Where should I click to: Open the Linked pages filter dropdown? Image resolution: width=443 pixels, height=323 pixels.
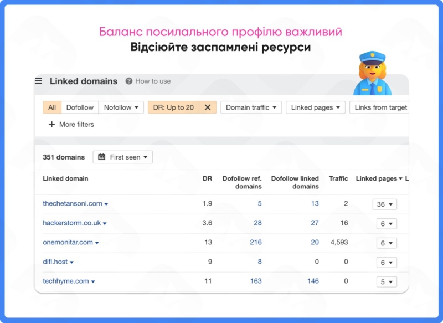pos(316,107)
